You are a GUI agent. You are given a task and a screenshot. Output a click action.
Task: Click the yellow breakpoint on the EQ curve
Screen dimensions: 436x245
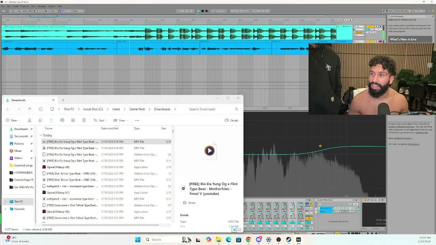pos(320,146)
